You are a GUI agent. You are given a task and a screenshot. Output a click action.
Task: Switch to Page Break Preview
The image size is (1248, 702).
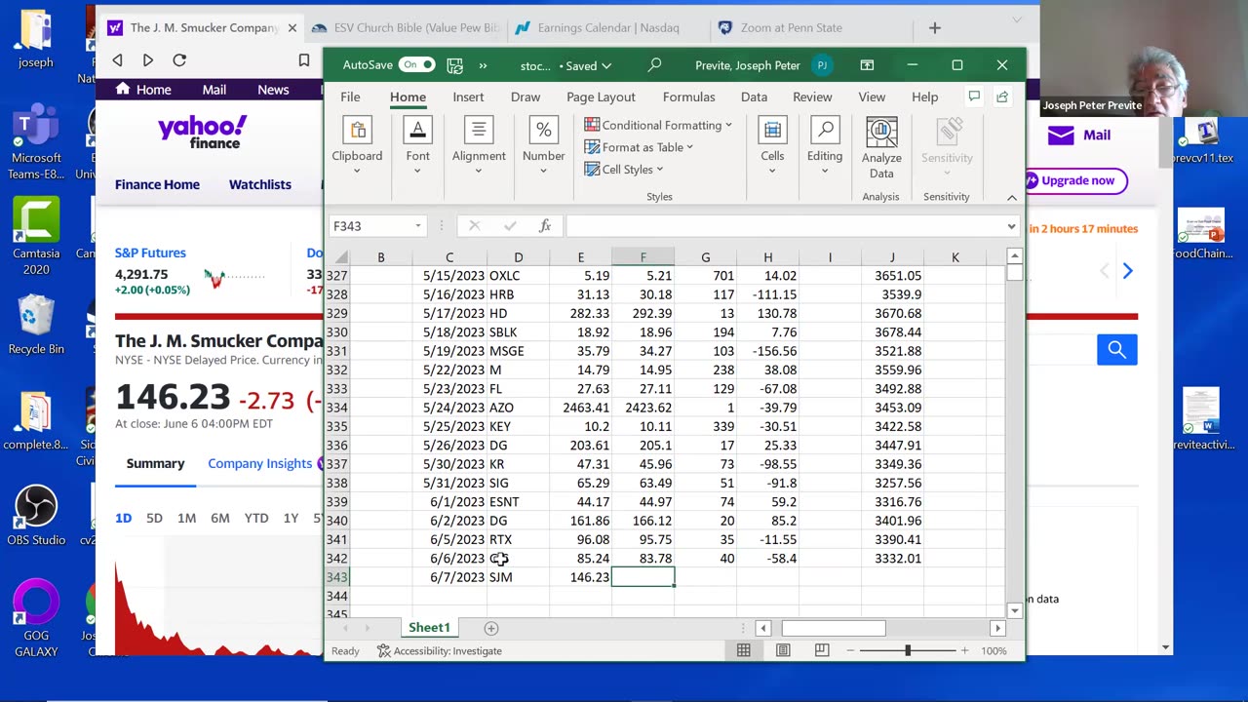click(822, 650)
